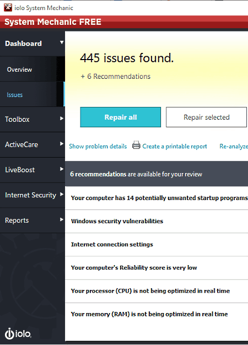Open the Dashboard menu
Image resolution: width=248 pixels, height=345 pixels.
(x=33, y=44)
